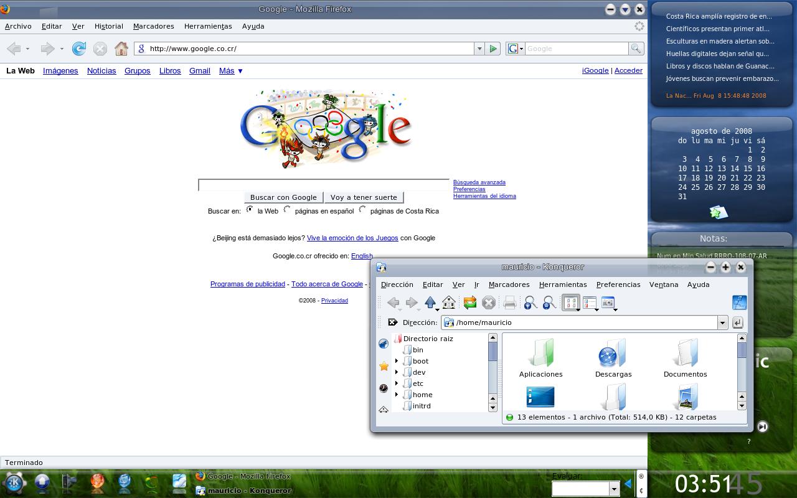Select the 'páginas de Costa Rica' radio option

(362, 210)
